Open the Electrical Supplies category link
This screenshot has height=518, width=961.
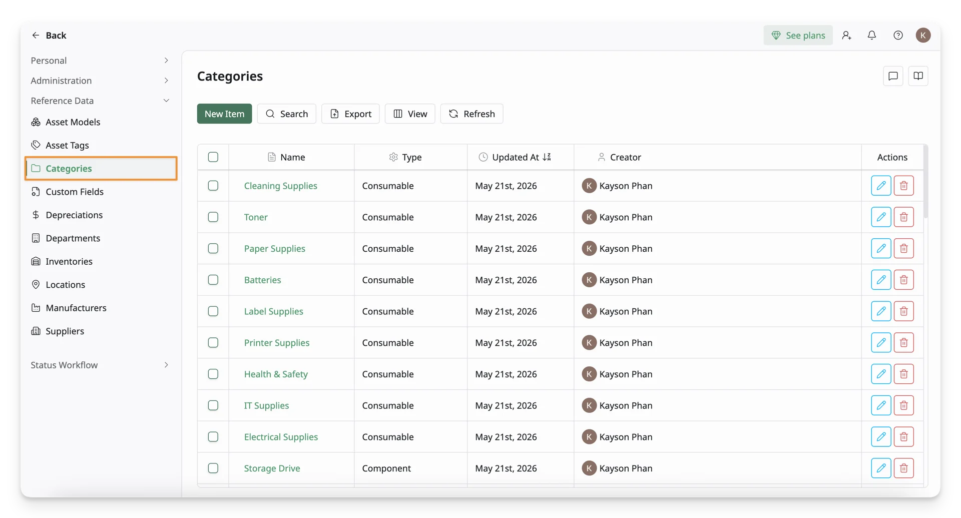tap(281, 437)
